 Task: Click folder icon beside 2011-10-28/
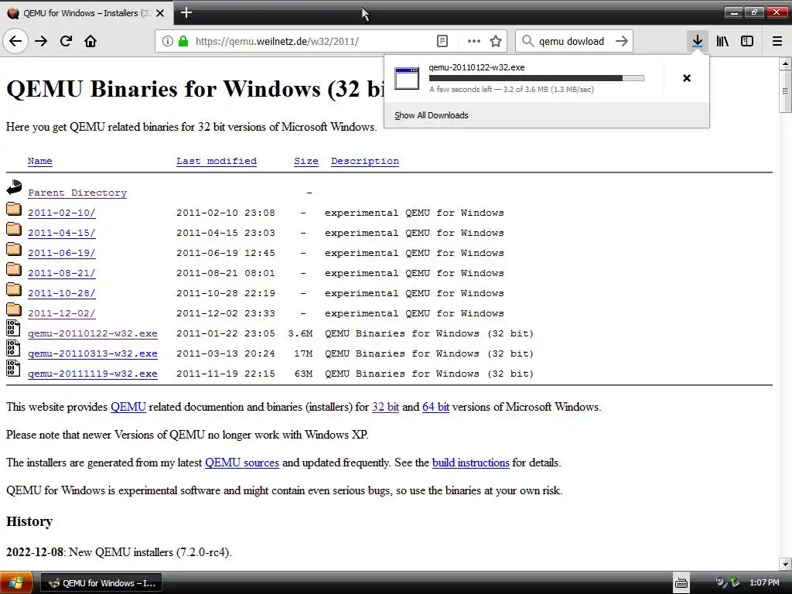point(14,289)
